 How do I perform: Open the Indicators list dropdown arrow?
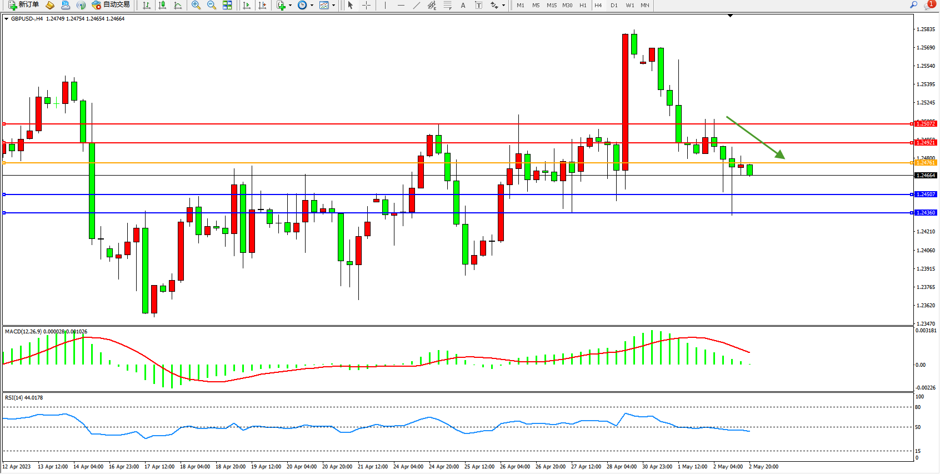pos(290,6)
